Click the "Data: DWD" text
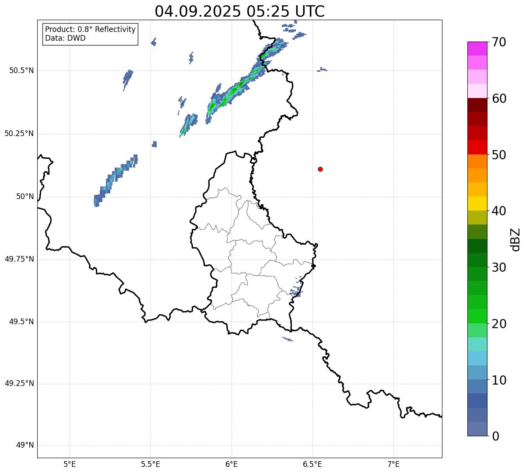Viewport: 526px width, 473px height. pos(65,38)
